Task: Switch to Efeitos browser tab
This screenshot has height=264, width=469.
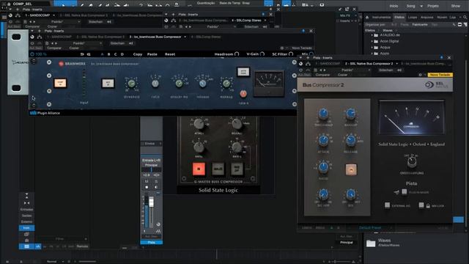Action: [x=399, y=18]
